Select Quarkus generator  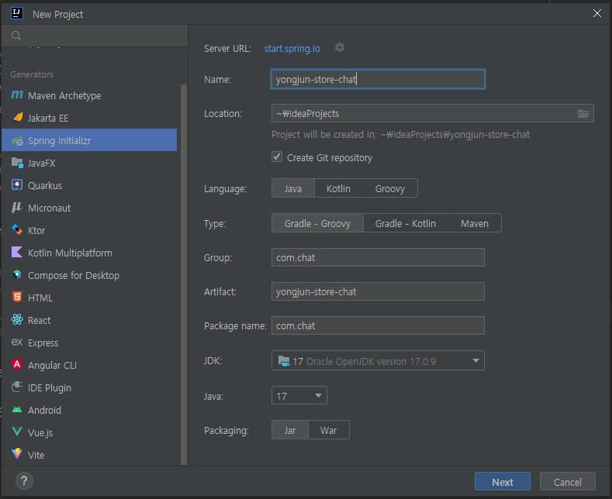tap(89, 185)
